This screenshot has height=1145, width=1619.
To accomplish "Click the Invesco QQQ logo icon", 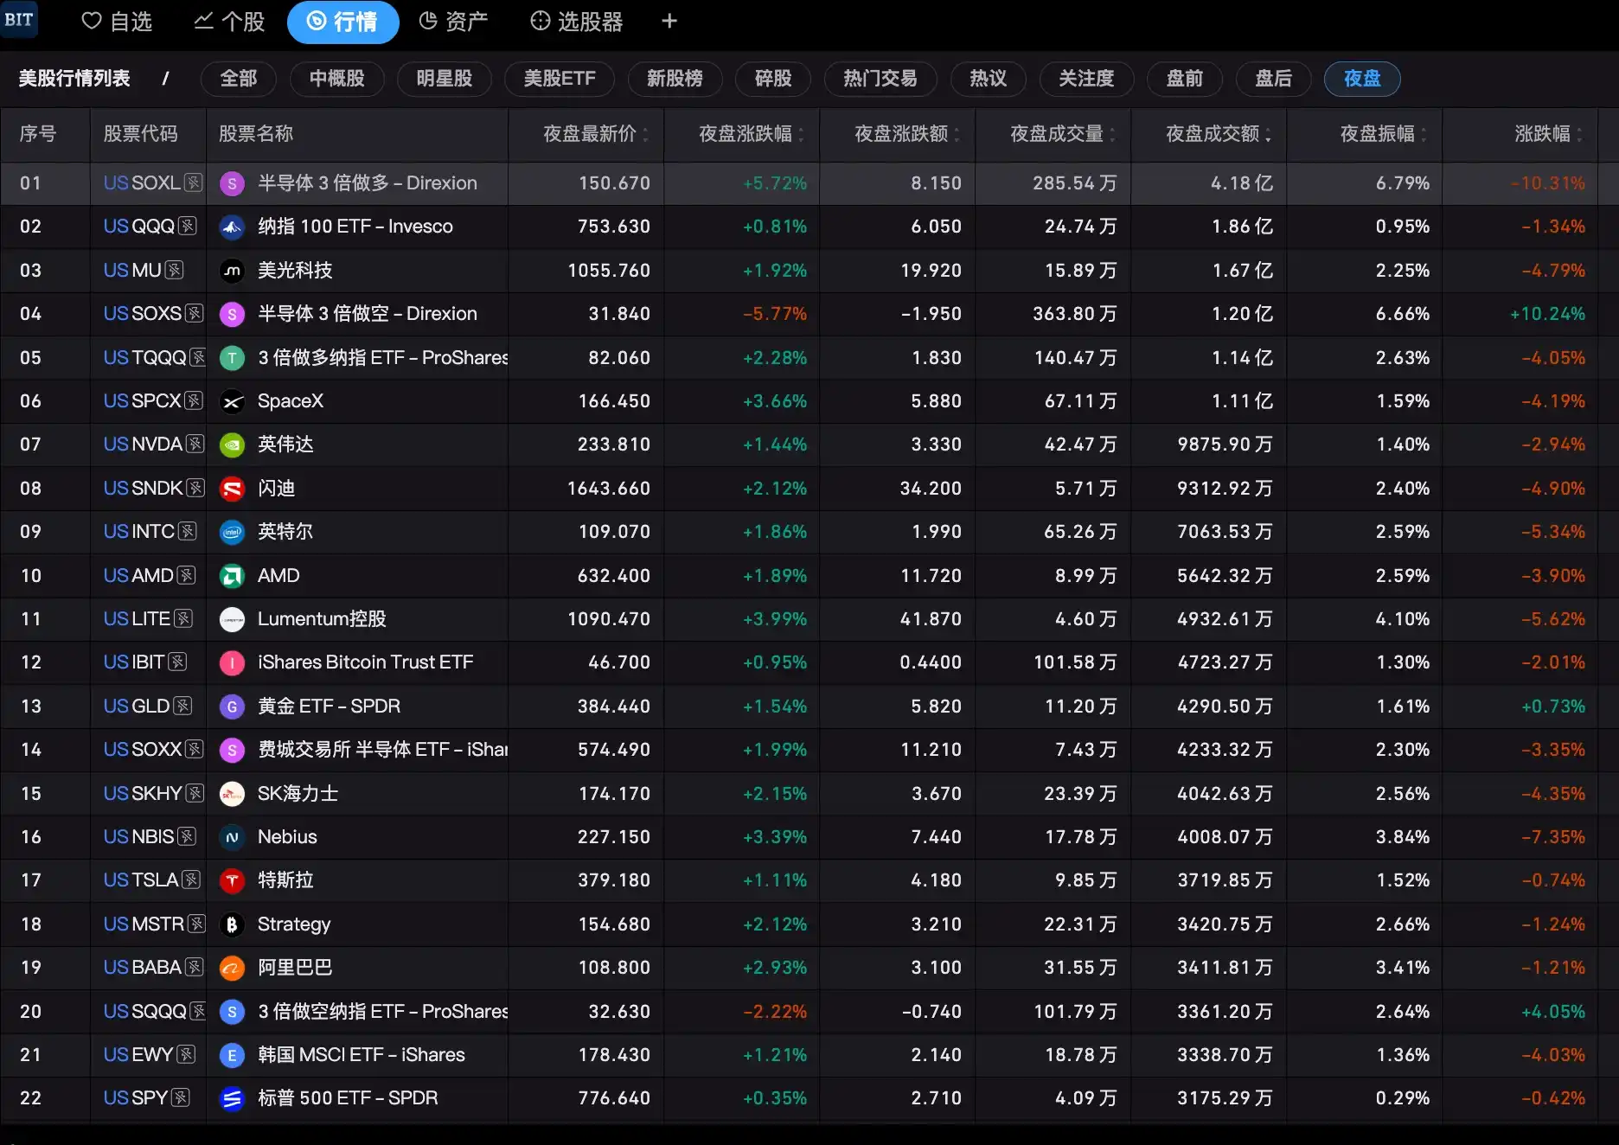I will (232, 227).
